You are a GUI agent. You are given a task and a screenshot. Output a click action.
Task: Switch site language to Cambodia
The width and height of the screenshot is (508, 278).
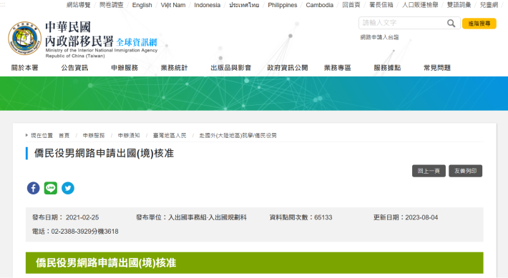(319, 5)
